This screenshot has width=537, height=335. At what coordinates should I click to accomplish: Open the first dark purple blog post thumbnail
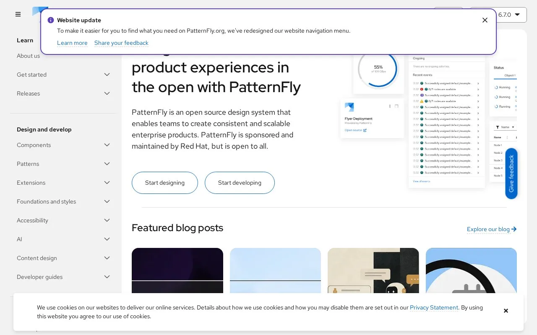pyautogui.click(x=177, y=271)
